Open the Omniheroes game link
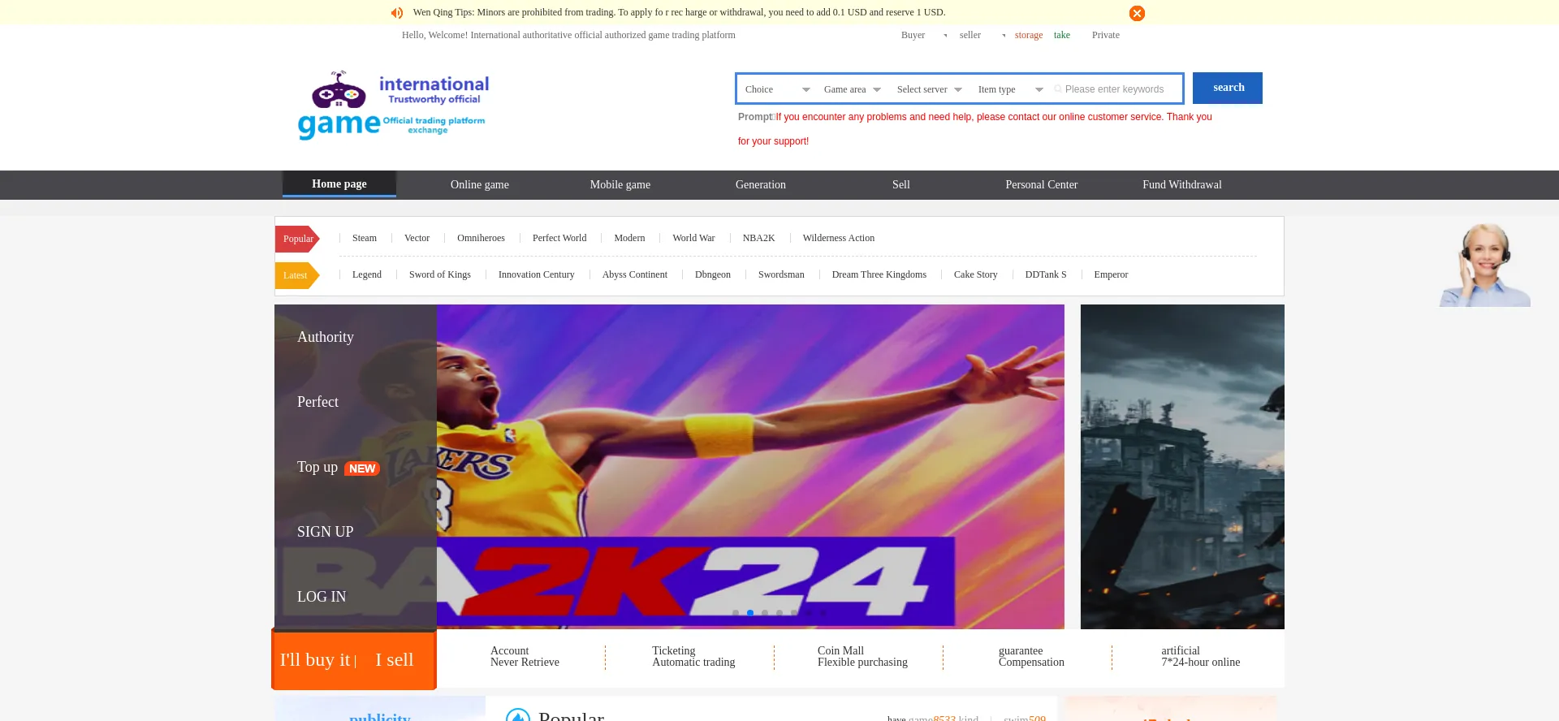Screen dimensions: 1559x721 click(481, 238)
